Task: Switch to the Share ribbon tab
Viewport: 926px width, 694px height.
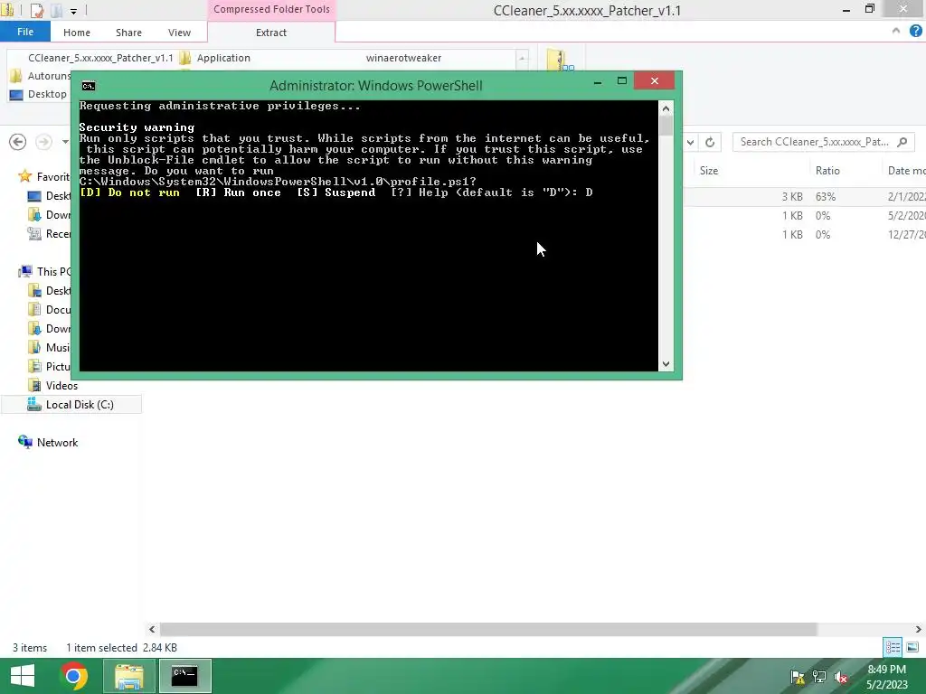Action: tap(128, 33)
